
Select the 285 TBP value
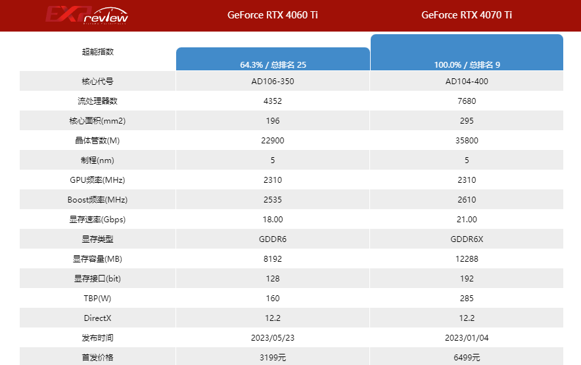[x=467, y=298]
